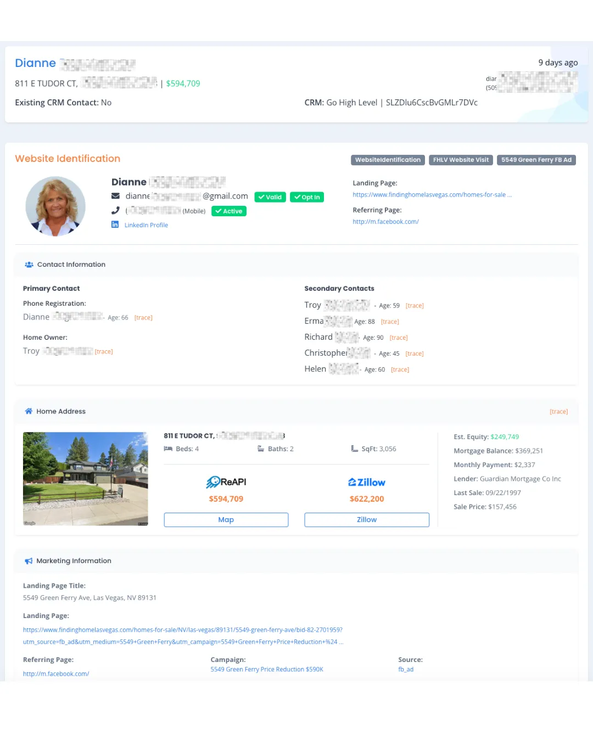Trace secondary contact Troy age 59
593x741 pixels.
(x=415, y=306)
